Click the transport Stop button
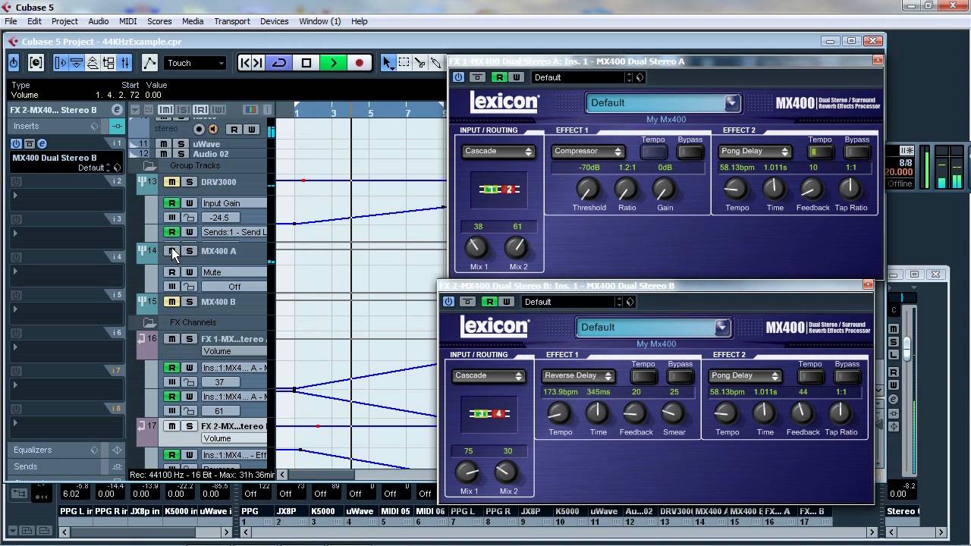971x546 pixels. pyautogui.click(x=306, y=63)
